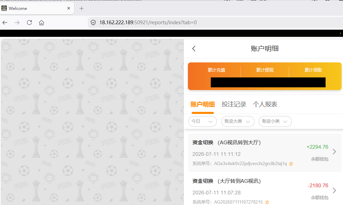
Task: Click the 累计提现 summary label
Action: tap(265, 70)
